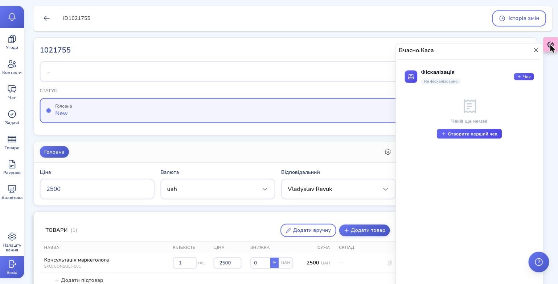This screenshot has height=284, width=558.
Task: Open Історія змін
Action: (519, 18)
